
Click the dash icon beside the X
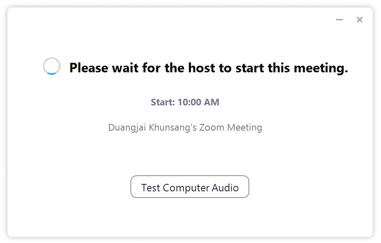pyautogui.click(x=339, y=20)
